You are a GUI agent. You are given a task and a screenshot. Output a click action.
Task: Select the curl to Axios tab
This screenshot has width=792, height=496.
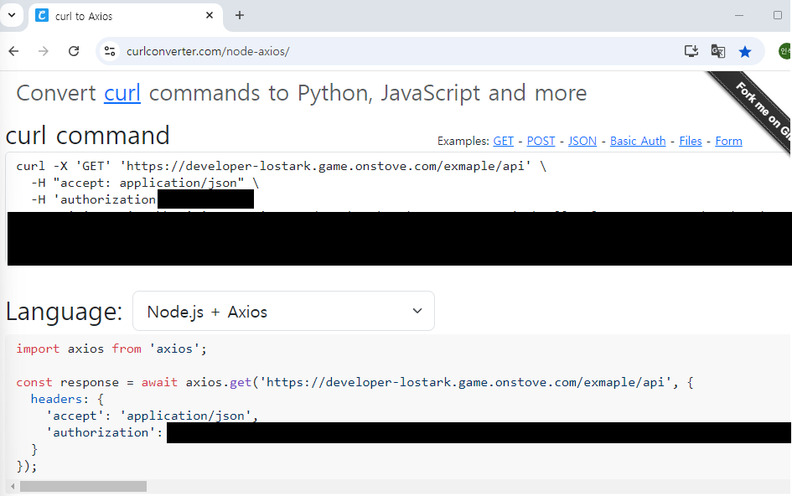coord(125,16)
